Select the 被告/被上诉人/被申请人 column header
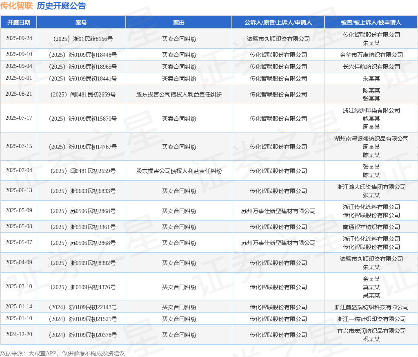 coord(371,22)
